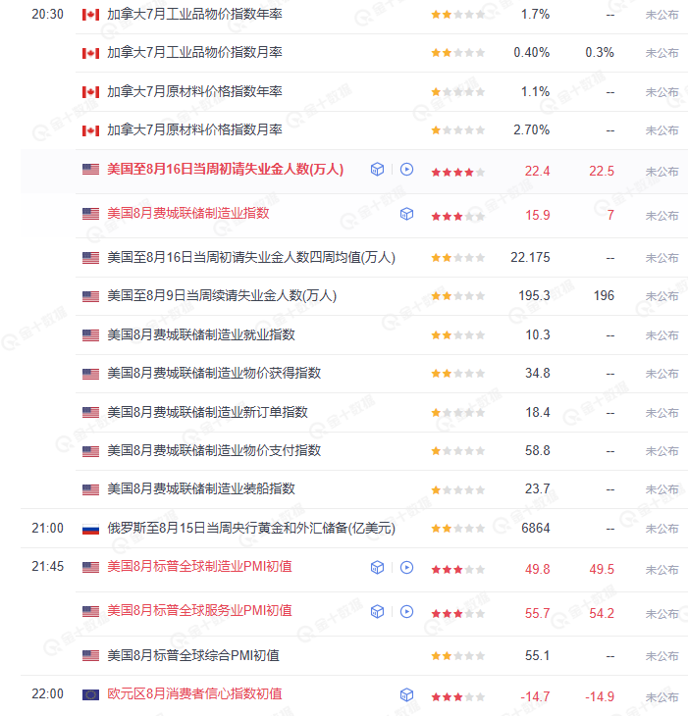Image resolution: width=688 pixels, height=716 pixels.
Task: Open 美国至8月16日当周初请失业金人数(万人) indicator
Action: point(225,170)
